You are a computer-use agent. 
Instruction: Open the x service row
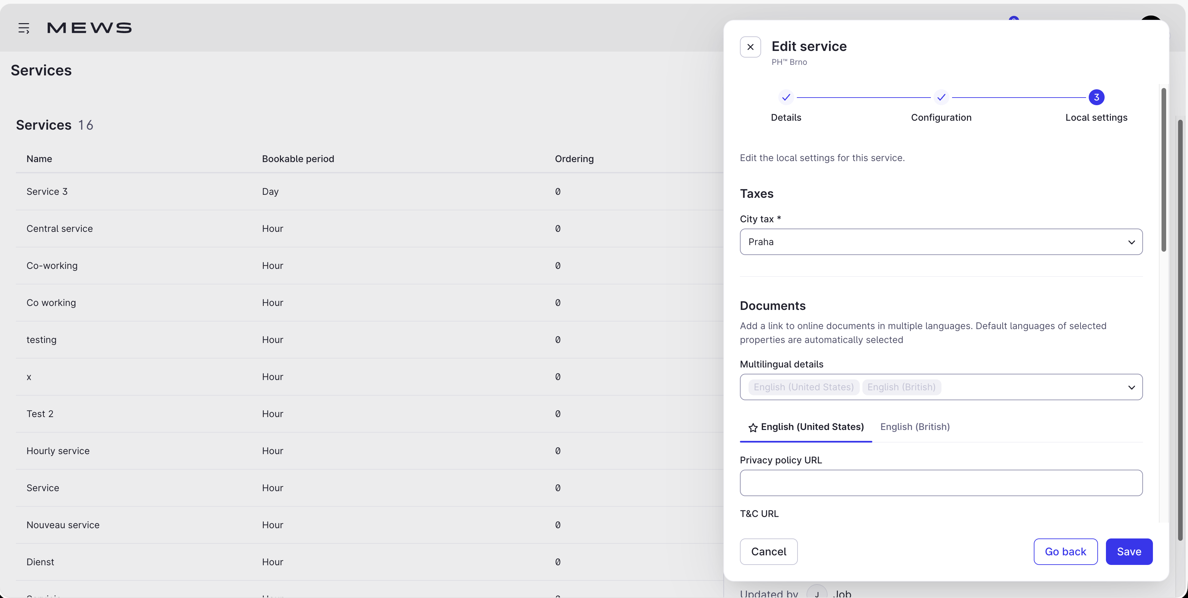tap(369, 377)
